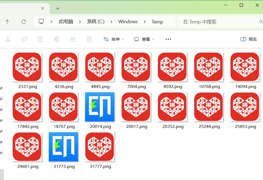The height and width of the screenshot is (180, 263).
Task: Navigate to Windows in address path
Action: (x=128, y=22)
